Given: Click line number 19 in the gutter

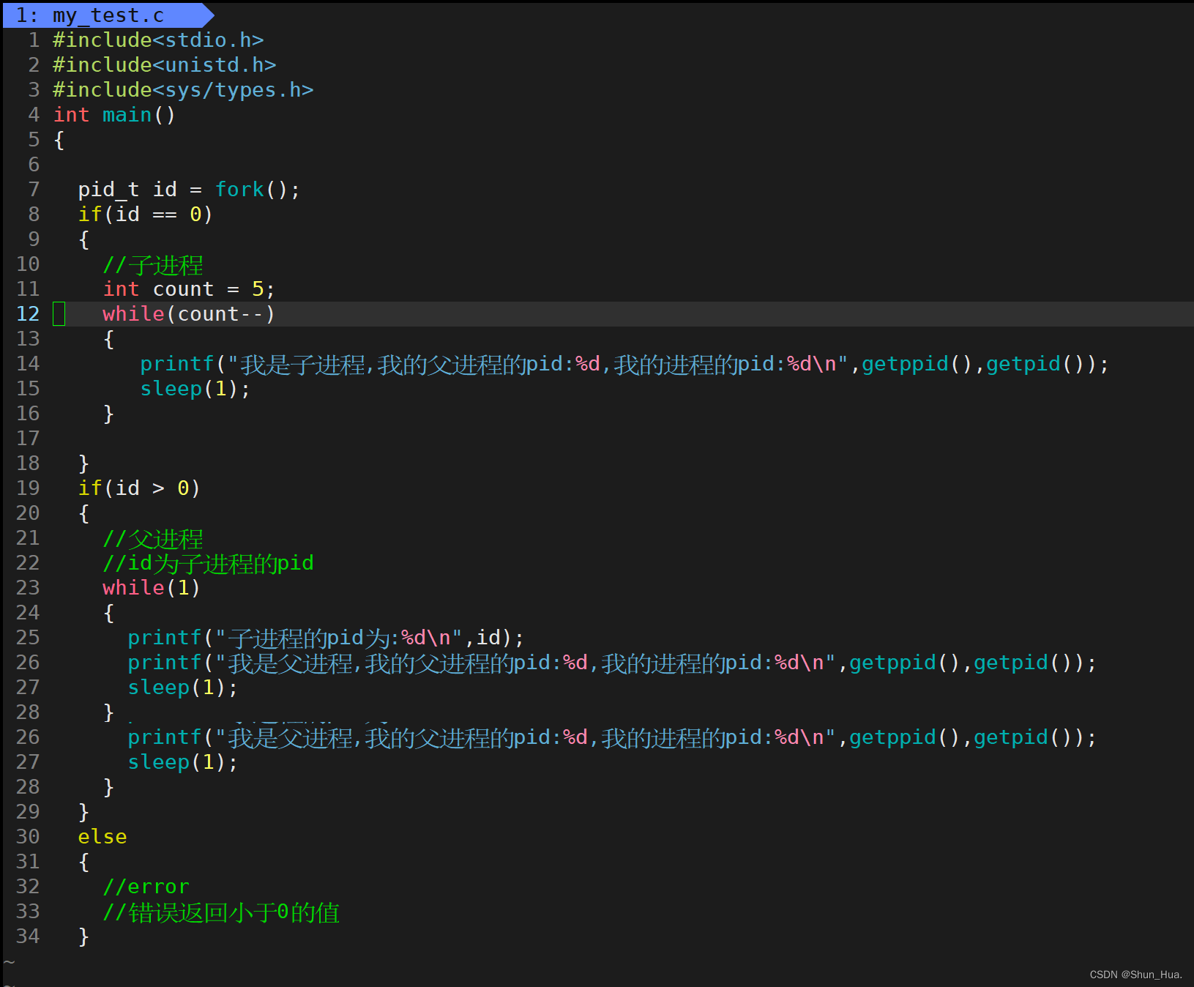Looking at the screenshot, I should (28, 488).
